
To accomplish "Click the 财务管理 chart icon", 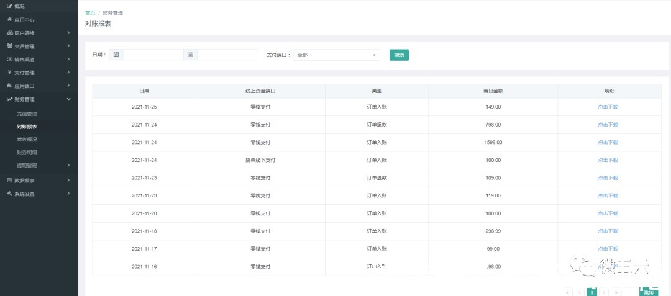I will tap(10, 99).
